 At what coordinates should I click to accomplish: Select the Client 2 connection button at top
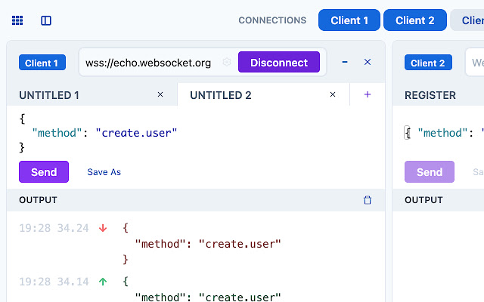[414, 20]
